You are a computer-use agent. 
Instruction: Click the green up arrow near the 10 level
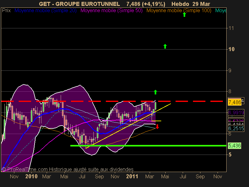165,46
